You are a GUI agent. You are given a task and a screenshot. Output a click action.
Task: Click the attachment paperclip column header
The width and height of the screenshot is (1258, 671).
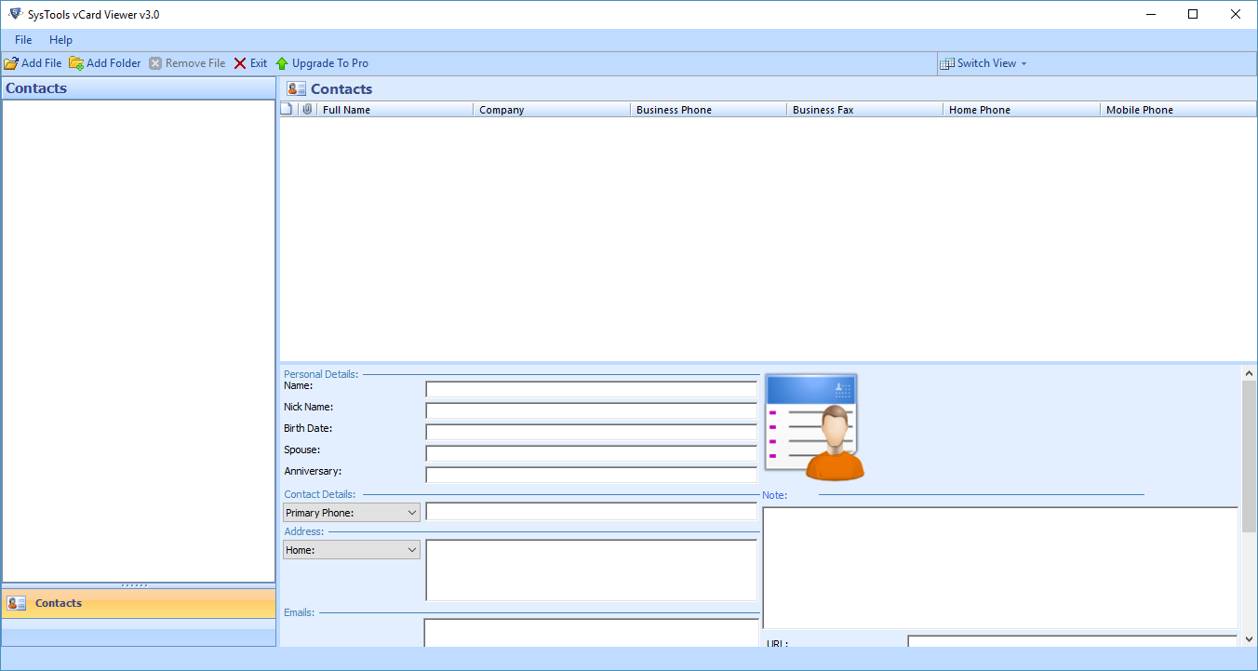click(x=307, y=109)
